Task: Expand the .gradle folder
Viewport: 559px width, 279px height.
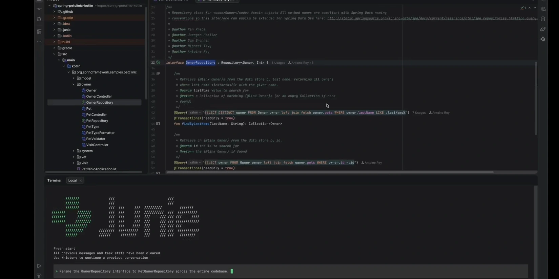Action: pos(54,18)
